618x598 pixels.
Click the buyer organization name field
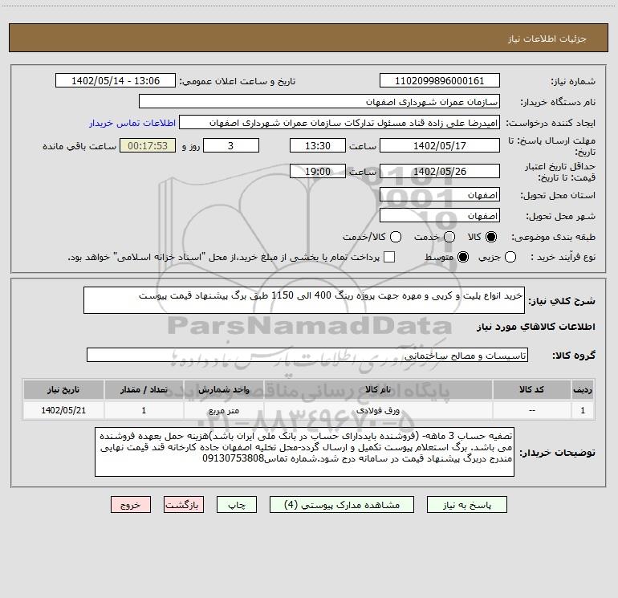(319, 101)
